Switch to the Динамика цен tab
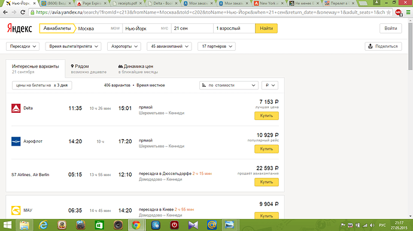 coord(138,69)
